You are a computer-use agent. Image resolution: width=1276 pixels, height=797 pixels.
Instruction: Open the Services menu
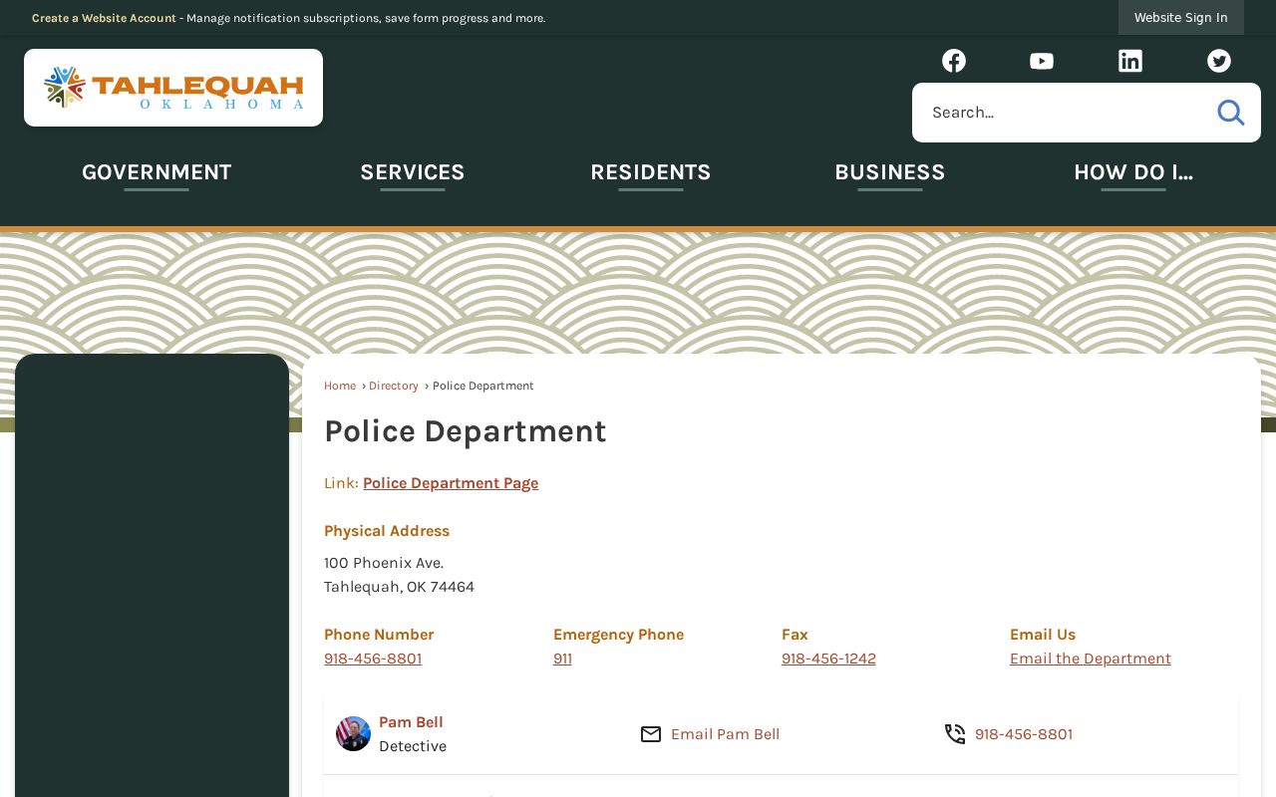click(413, 172)
